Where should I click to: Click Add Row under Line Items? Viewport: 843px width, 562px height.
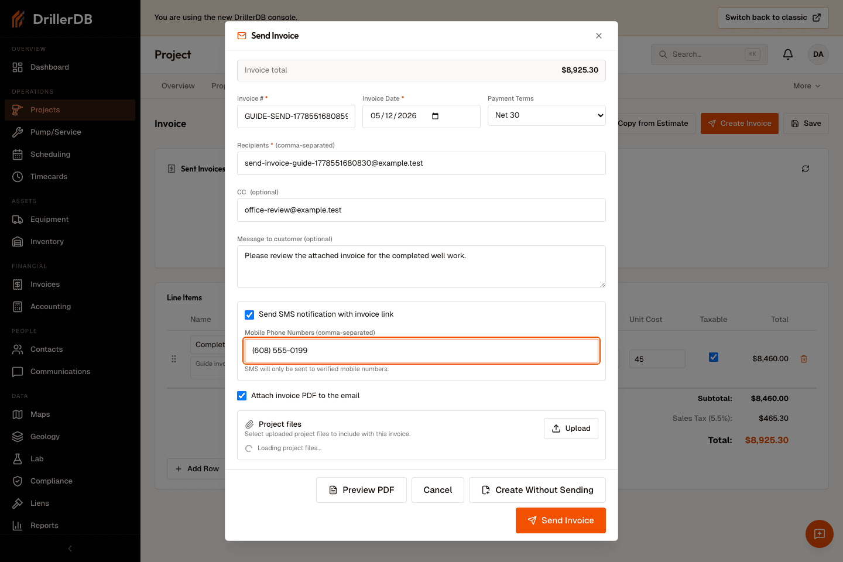197,469
